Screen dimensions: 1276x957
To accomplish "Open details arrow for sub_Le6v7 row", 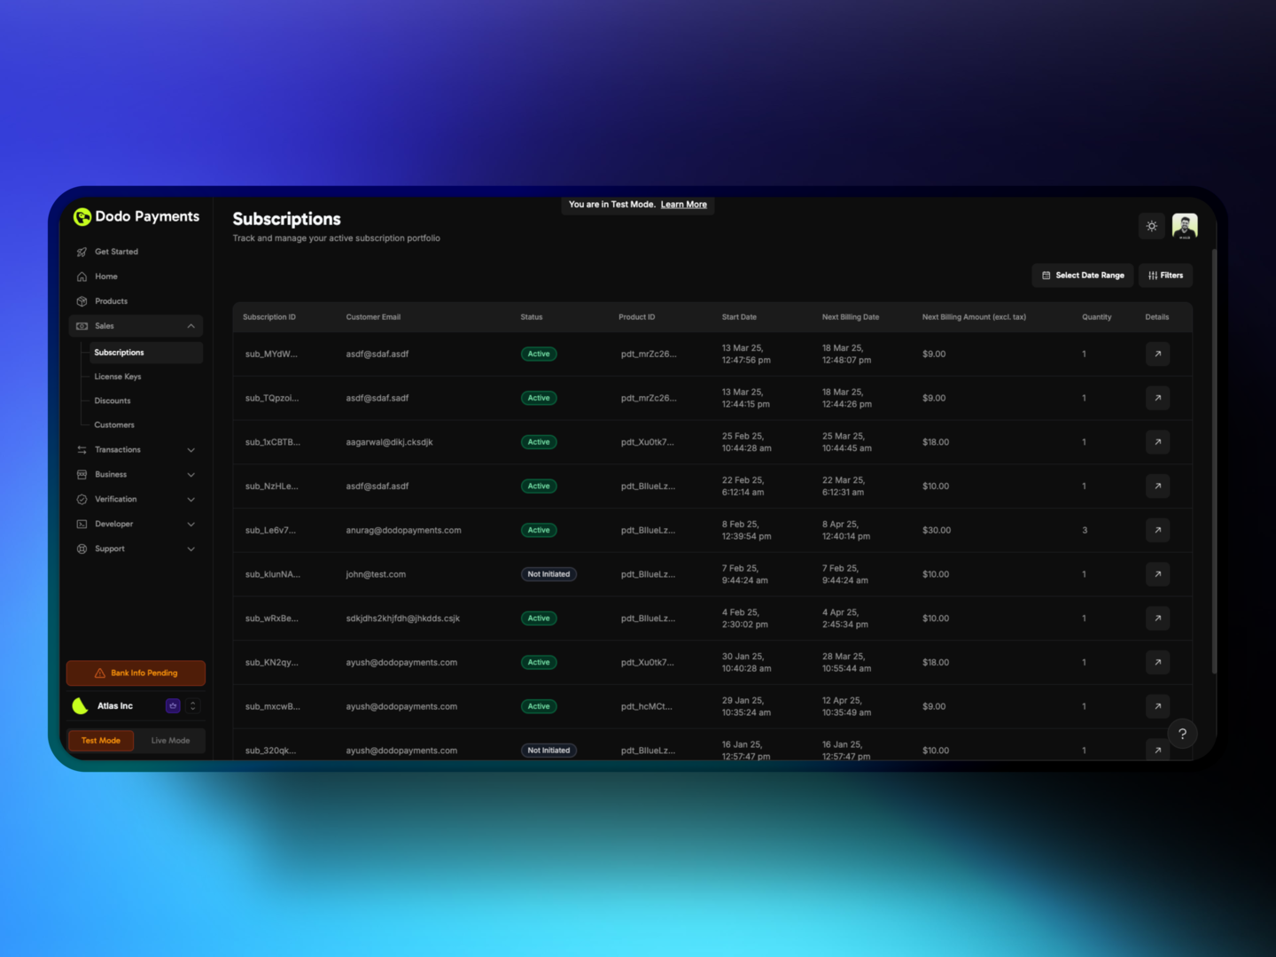I will pyautogui.click(x=1157, y=530).
